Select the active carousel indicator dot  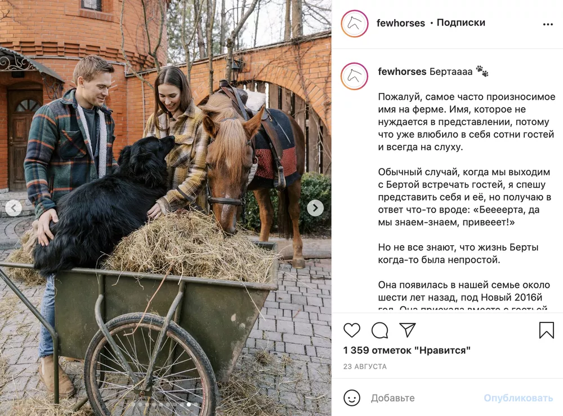[189, 405]
